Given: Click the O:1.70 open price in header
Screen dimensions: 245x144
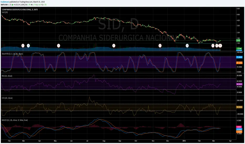Looking at the screenshot, I should click(x=28, y=5).
